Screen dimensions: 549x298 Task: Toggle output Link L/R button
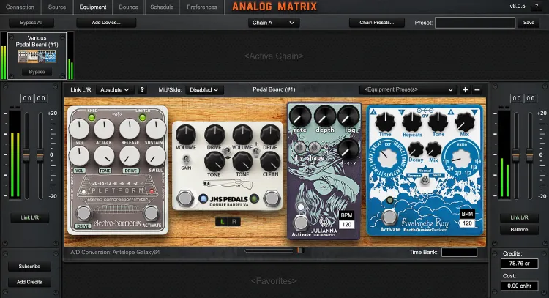[519, 217]
